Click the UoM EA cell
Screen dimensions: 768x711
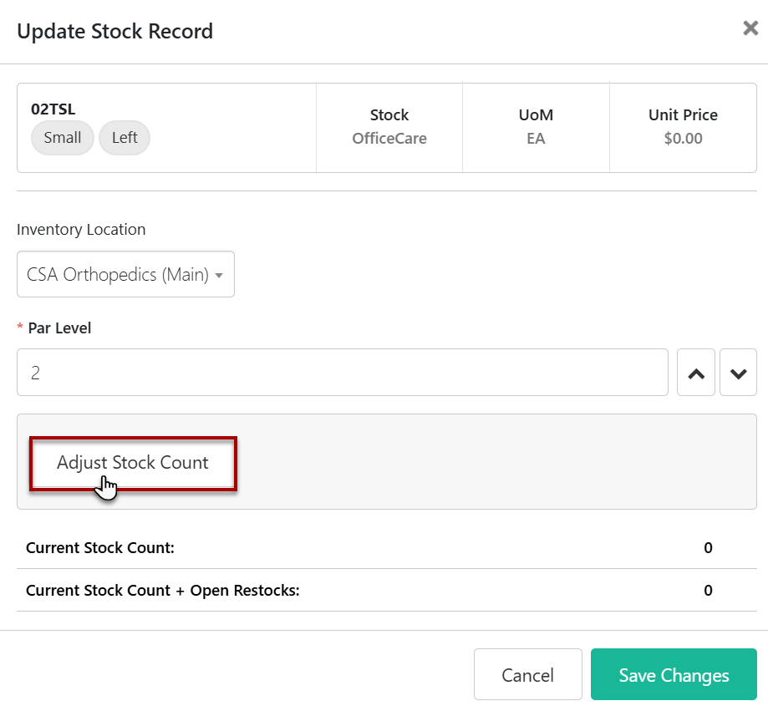point(536,127)
